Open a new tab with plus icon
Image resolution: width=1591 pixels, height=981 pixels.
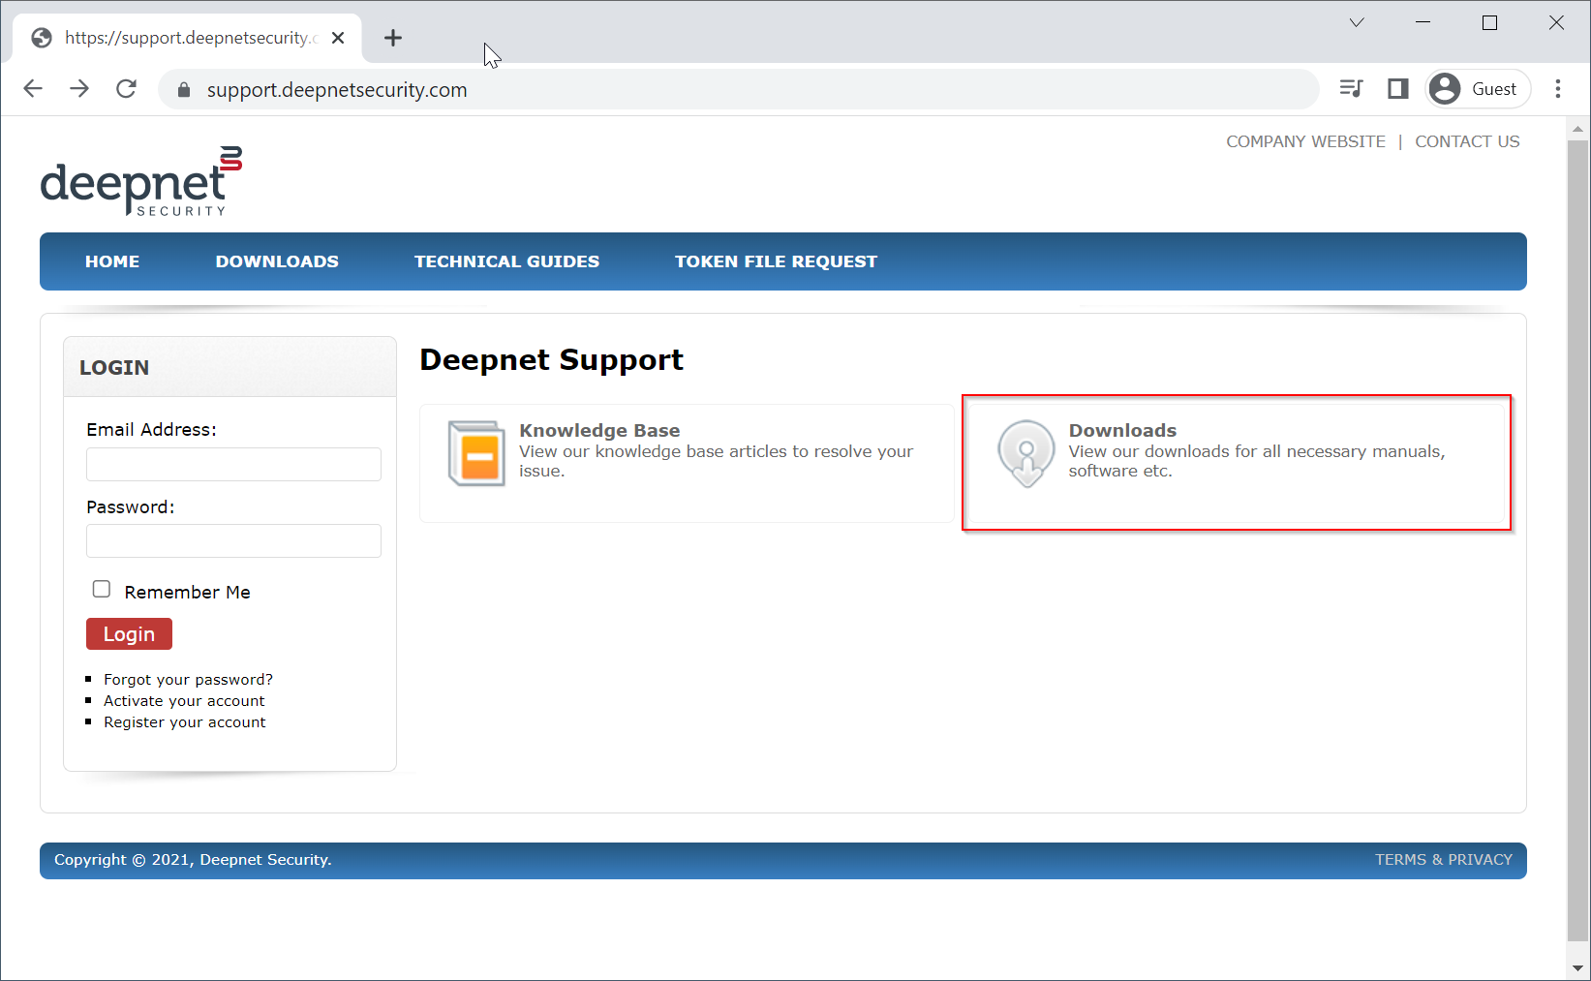pyautogui.click(x=392, y=38)
